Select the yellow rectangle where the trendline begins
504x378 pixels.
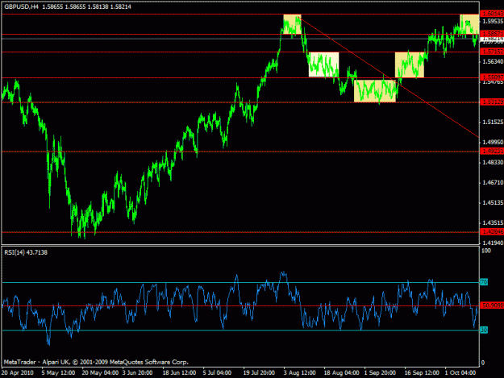292,24
